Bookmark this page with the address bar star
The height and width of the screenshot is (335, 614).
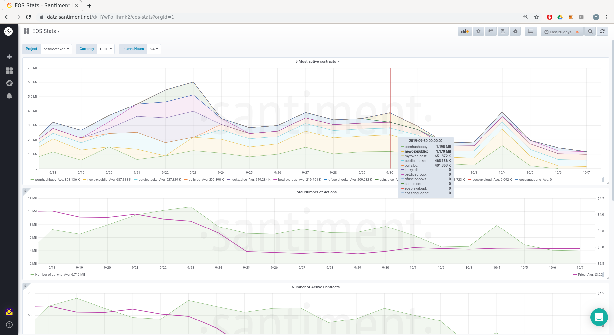[536, 17]
